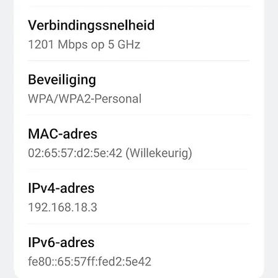278x278 pixels.
Task: Click the number 1201 in speed row
Action: (41, 44)
